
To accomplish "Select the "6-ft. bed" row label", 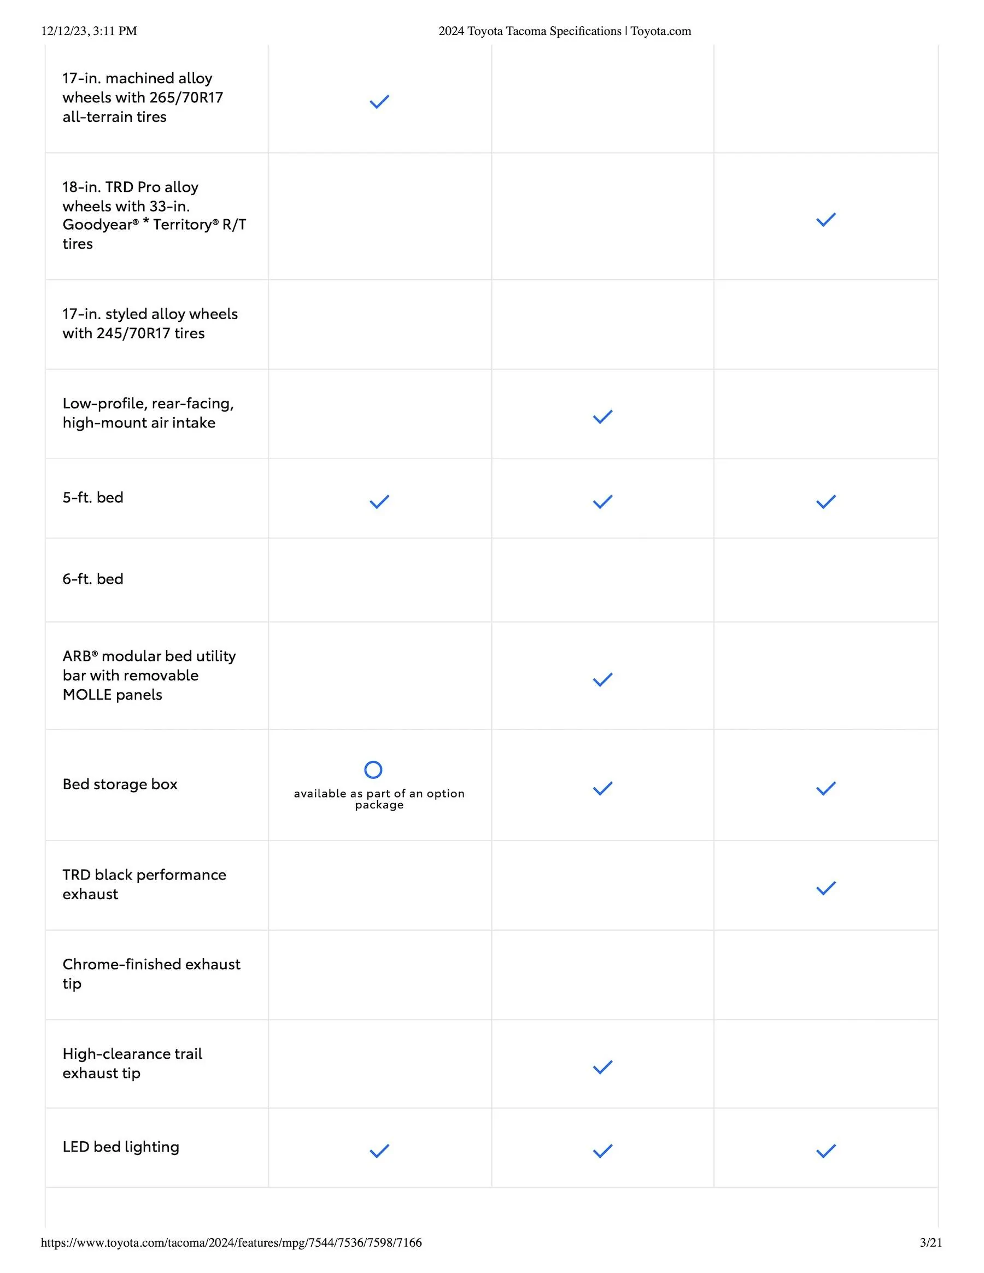I will [x=93, y=579].
